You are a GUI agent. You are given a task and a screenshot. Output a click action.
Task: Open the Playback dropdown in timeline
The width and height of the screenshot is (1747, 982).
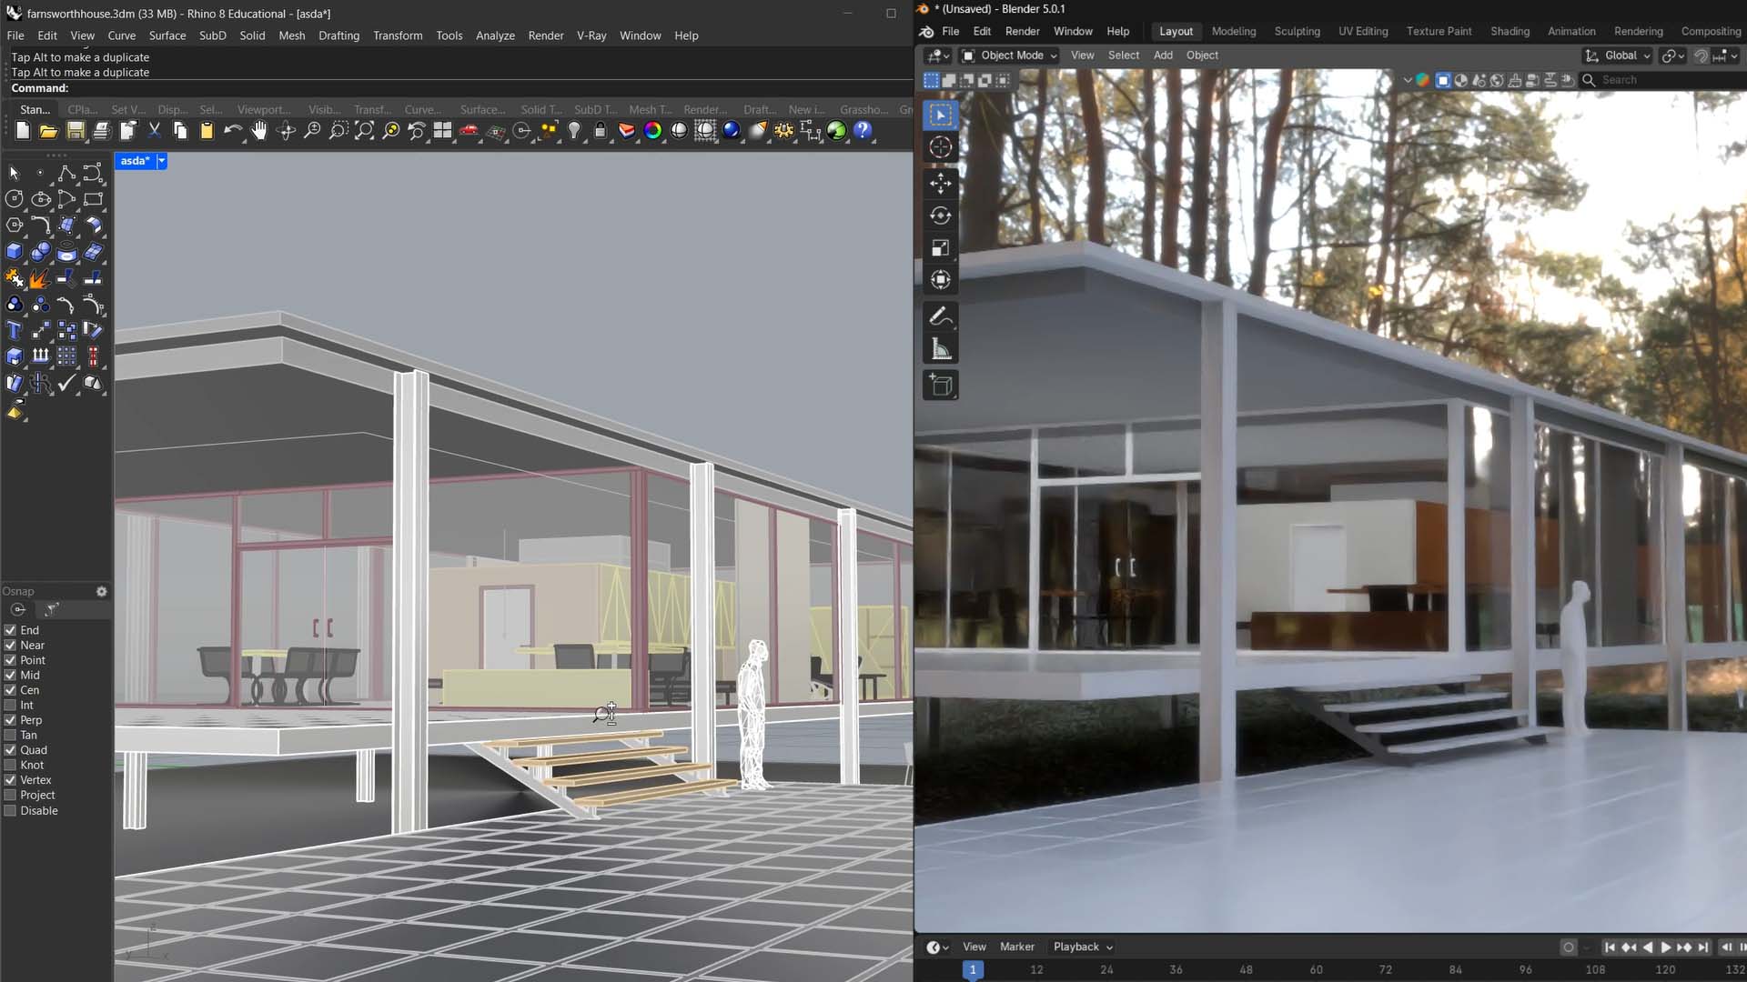point(1083,947)
